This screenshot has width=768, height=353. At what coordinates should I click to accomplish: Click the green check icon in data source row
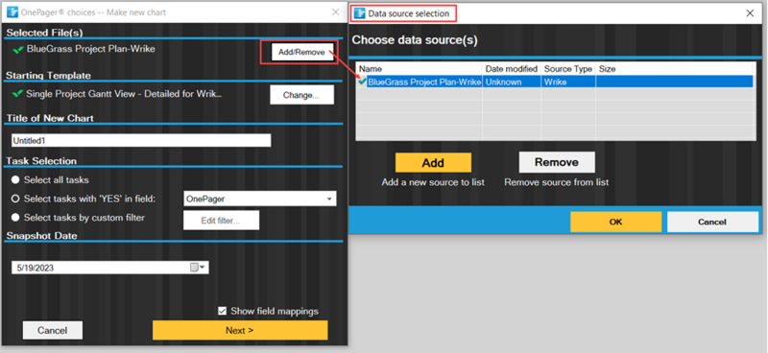pos(363,82)
